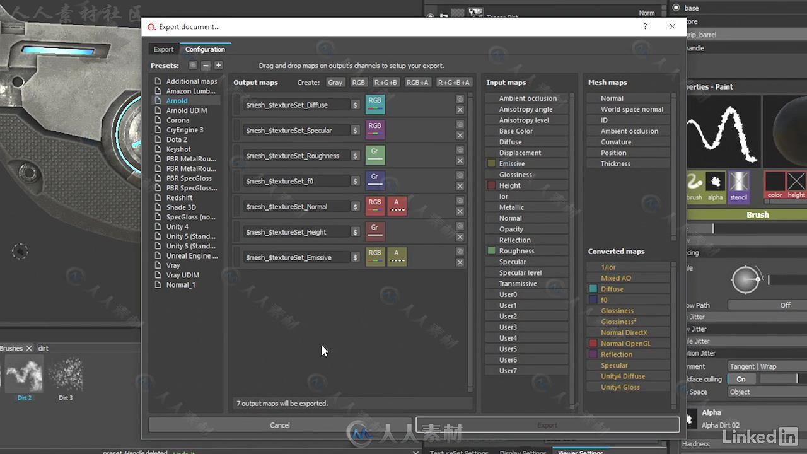
Task: Toggle Backface culling On switch
Action: (x=741, y=379)
